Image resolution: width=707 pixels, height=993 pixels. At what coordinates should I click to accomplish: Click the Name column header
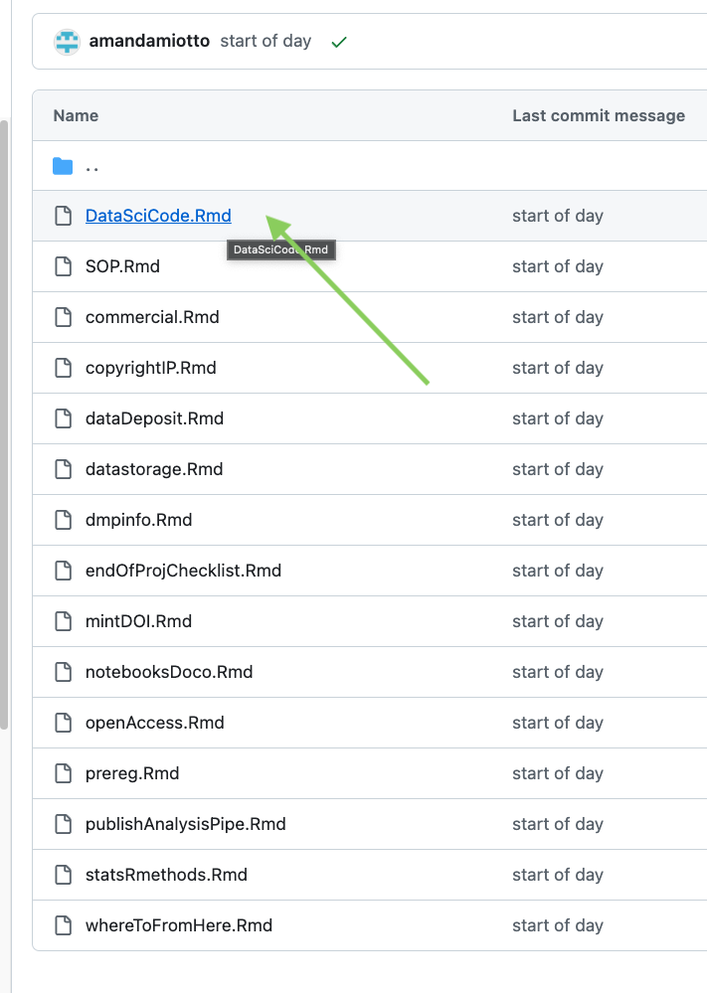pos(75,115)
